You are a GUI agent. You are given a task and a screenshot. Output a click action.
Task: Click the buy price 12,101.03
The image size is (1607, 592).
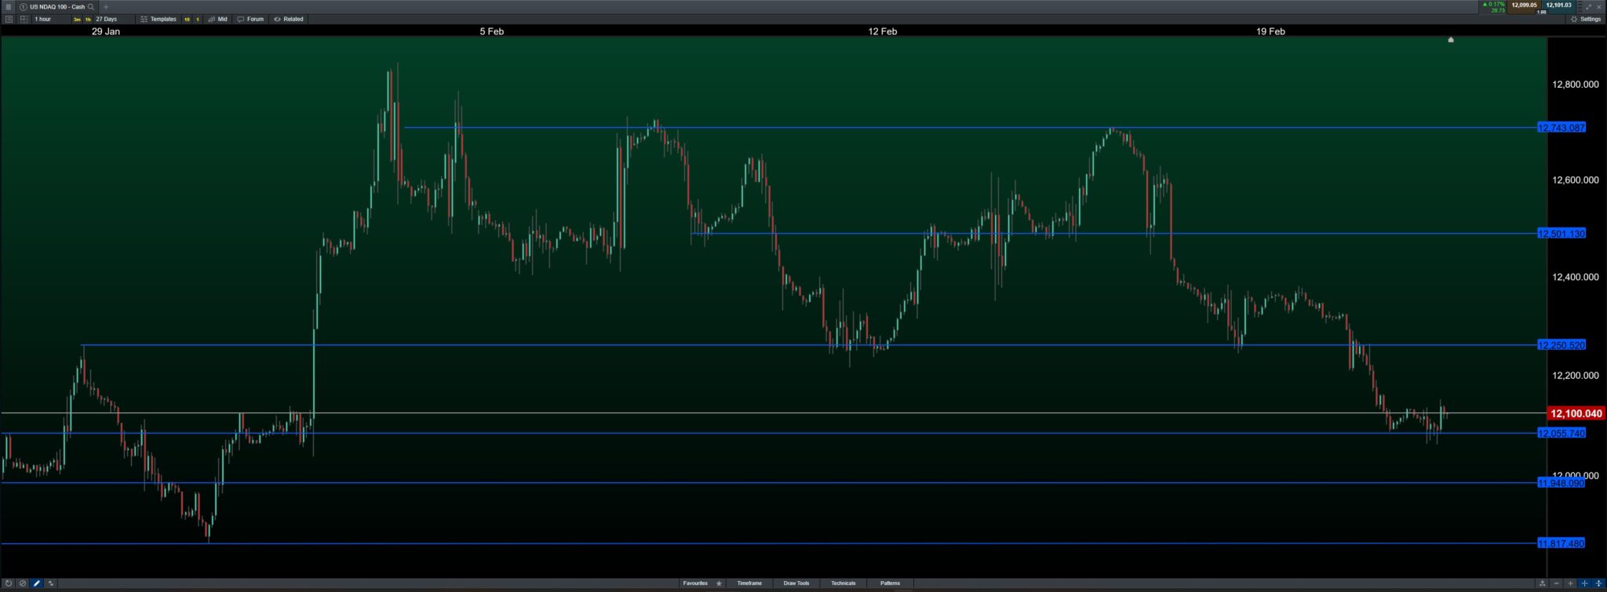click(1558, 5)
